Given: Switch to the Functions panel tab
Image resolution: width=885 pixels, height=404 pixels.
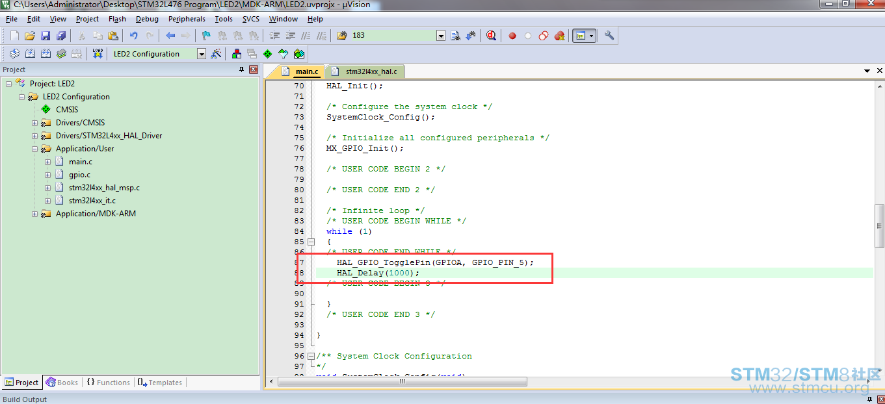Looking at the screenshot, I should coord(108,383).
